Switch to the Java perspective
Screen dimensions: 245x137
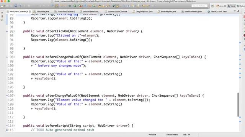click(231, 6)
